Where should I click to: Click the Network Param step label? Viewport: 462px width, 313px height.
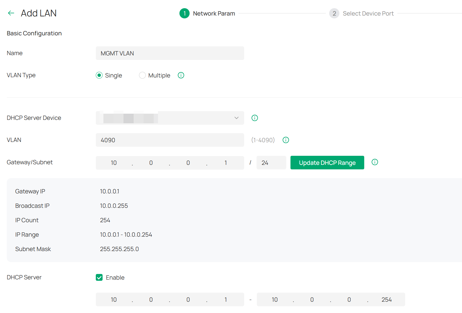tap(214, 14)
